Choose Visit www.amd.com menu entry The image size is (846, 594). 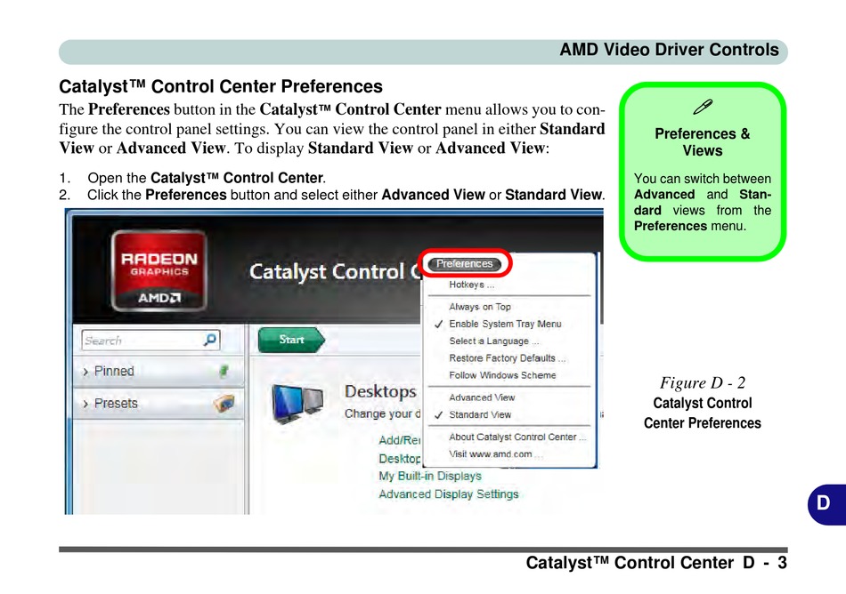pos(495,454)
